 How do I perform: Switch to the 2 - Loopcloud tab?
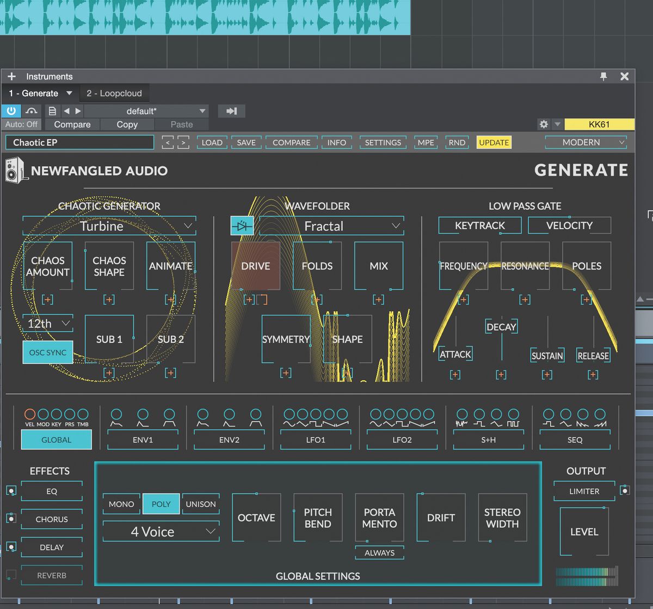(114, 93)
